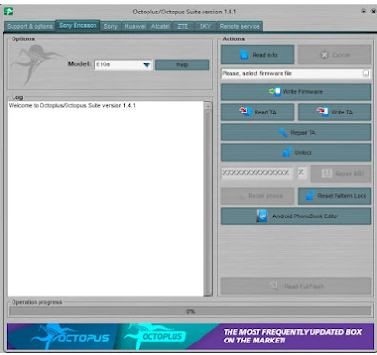Click the greyed Cancel button
377x355 pixels.
pyautogui.click(x=335, y=55)
